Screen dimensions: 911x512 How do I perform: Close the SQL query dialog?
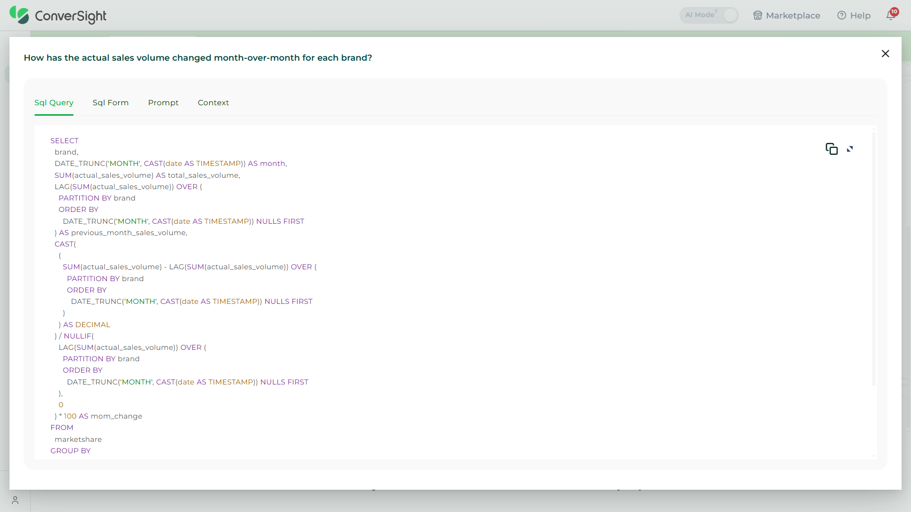[885, 54]
